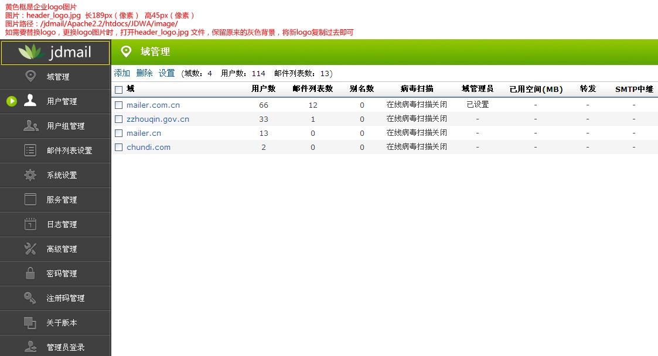The image size is (658, 356).
Task: Click user count 33 for zzhouqin.gov.cn
Action: (264, 119)
